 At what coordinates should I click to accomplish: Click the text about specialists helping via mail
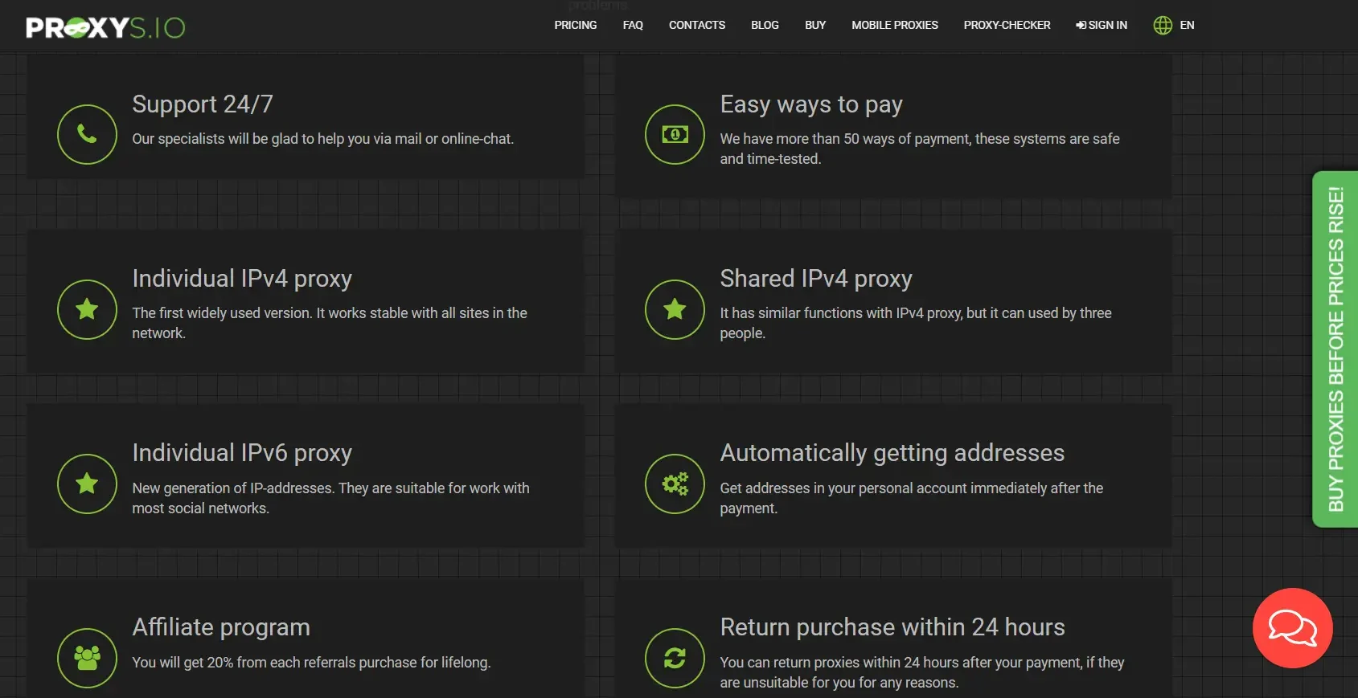(322, 139)
